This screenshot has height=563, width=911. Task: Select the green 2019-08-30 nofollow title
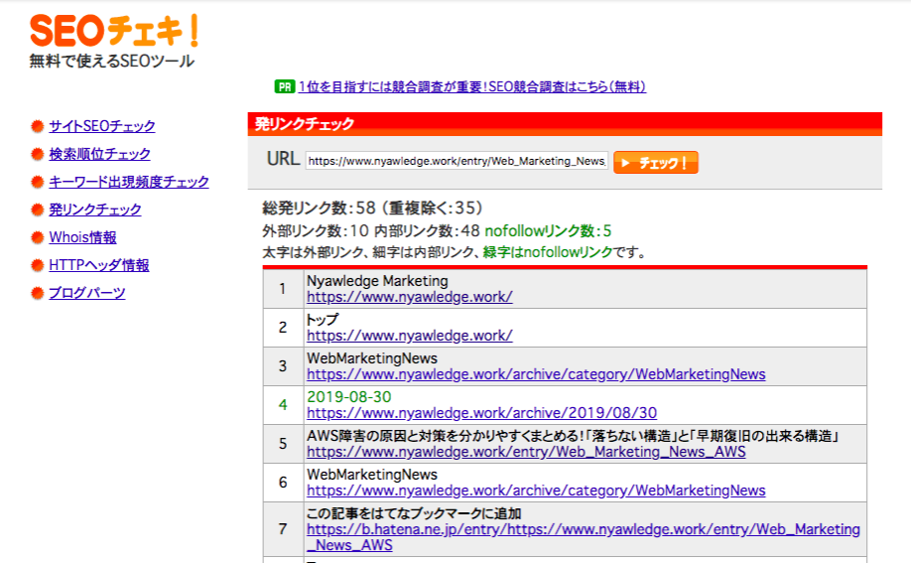click(x=349, y=397)
